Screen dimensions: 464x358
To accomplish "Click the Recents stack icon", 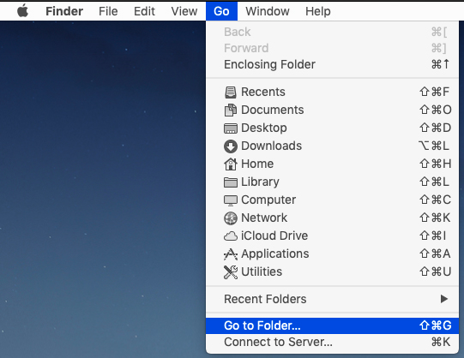I will pos(231,92).
